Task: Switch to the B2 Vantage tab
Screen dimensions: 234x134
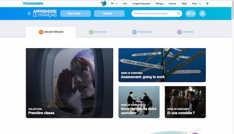Action: (x=185, y=32)
